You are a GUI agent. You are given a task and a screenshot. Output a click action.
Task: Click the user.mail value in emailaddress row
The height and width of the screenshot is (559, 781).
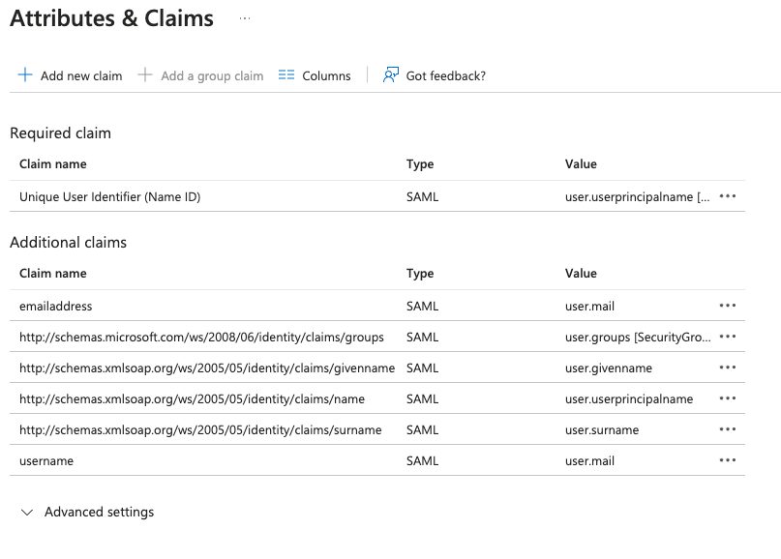[589, 307]
